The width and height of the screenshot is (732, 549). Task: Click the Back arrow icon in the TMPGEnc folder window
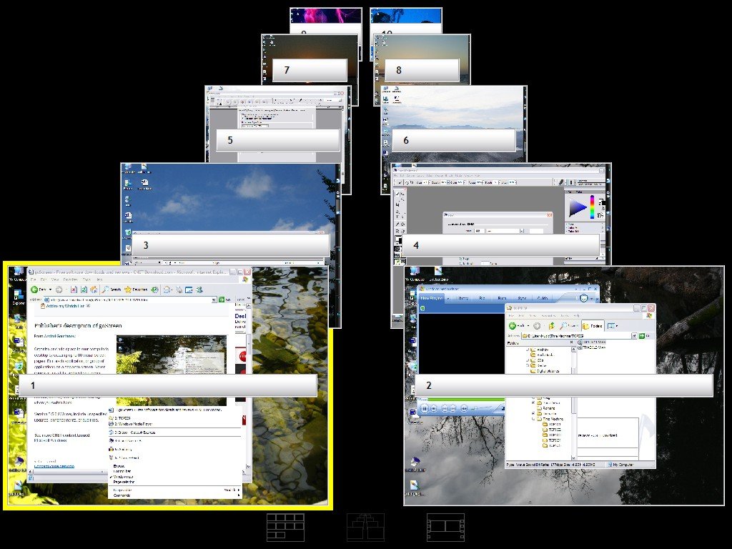513,325
